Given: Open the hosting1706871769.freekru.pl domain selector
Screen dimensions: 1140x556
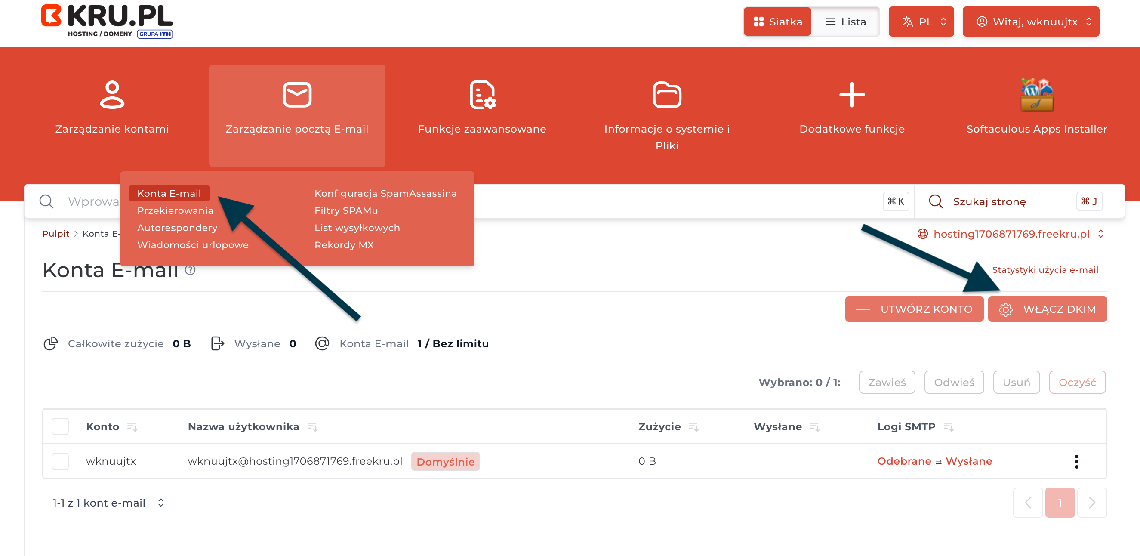Looking at the screenshot, I should tap(1011, 234).
